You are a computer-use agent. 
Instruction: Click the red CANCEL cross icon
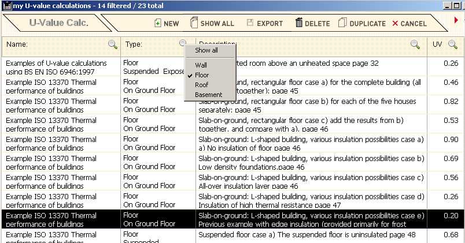point(395,23)
